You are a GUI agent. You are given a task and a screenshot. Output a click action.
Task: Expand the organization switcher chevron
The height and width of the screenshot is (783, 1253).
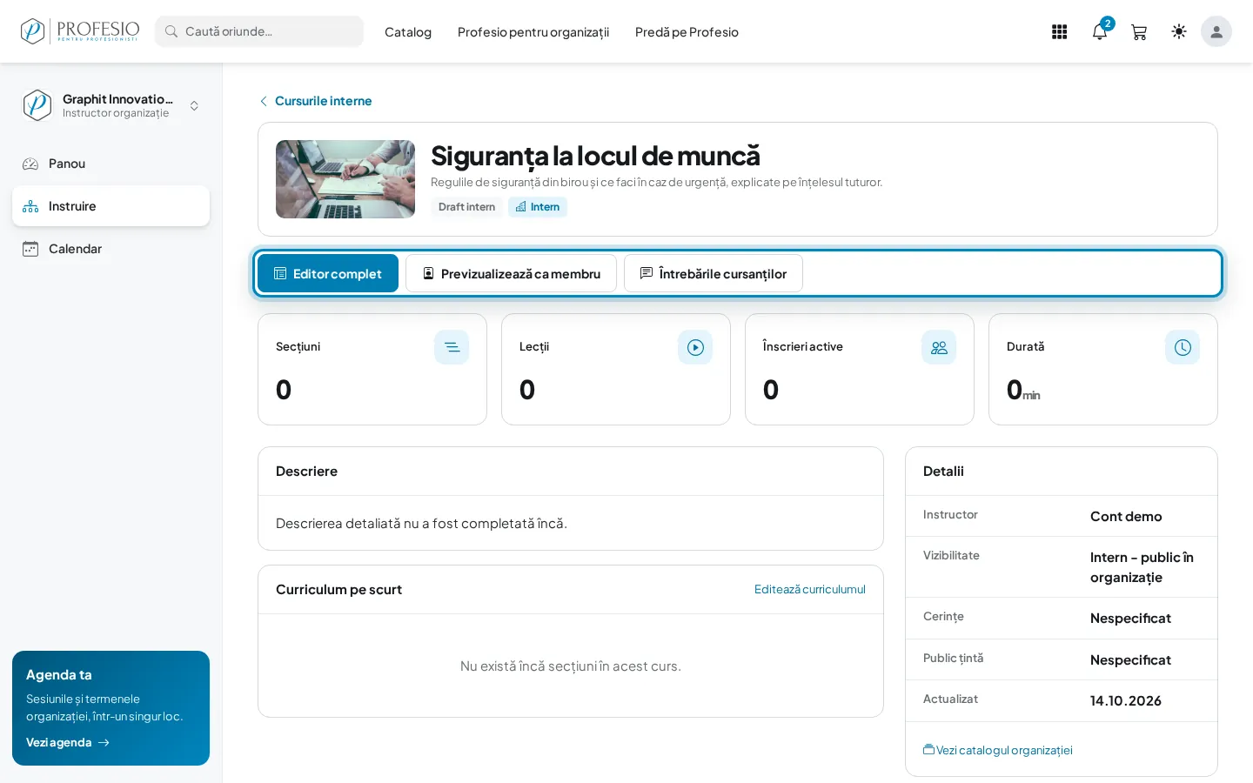coord(194,105)
